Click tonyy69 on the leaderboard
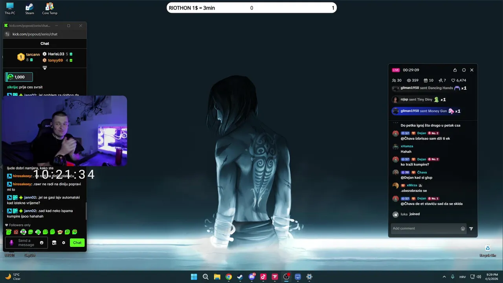503x283 pixels. pos(55,60)
